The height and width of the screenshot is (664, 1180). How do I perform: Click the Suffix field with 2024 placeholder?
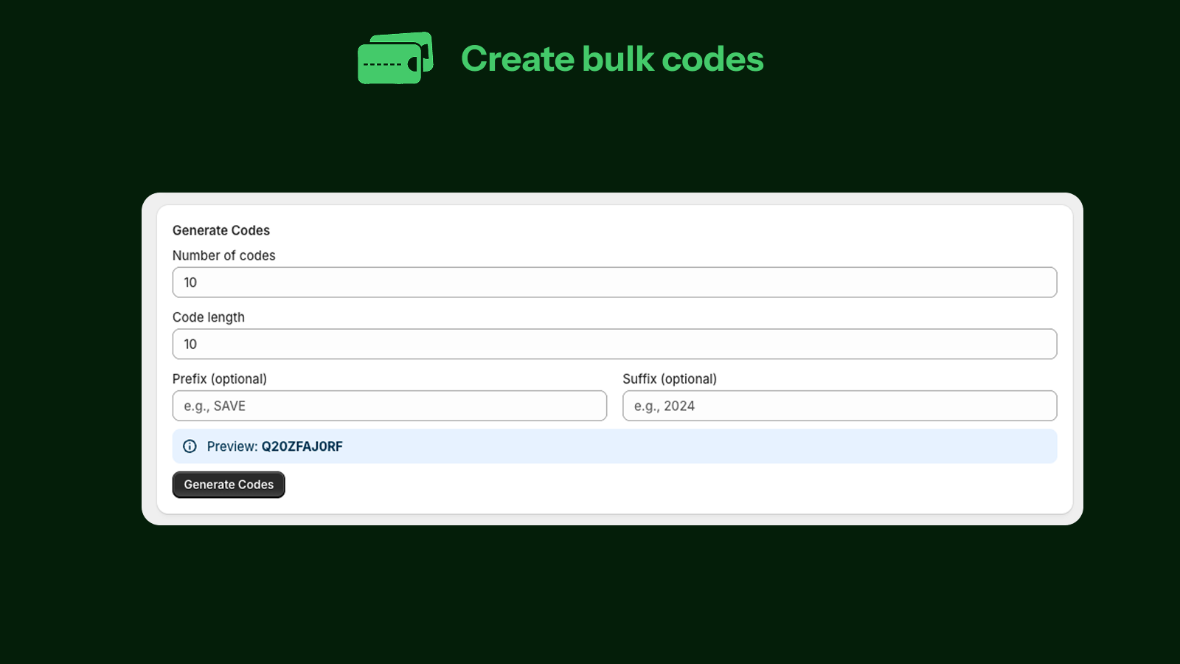point(839,405)
